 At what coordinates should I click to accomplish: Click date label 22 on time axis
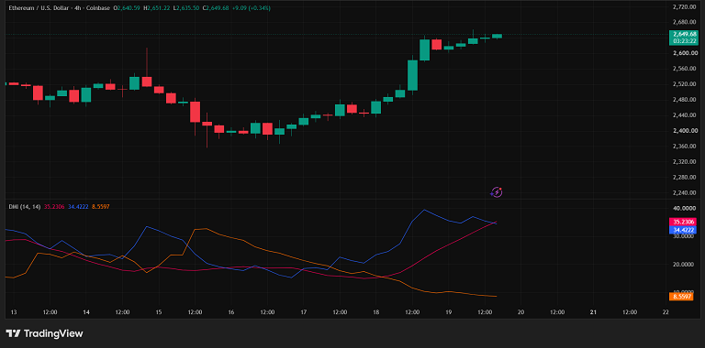(x=666, y=312)
